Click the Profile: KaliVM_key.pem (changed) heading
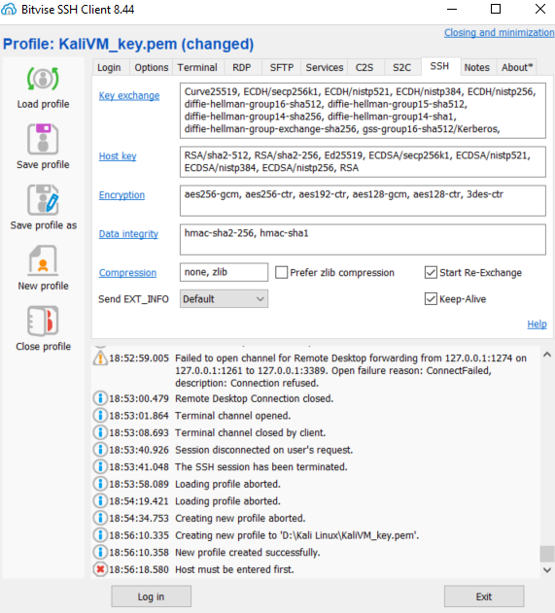This screenshot has height=613, width=555. click(x=128, y=44)
